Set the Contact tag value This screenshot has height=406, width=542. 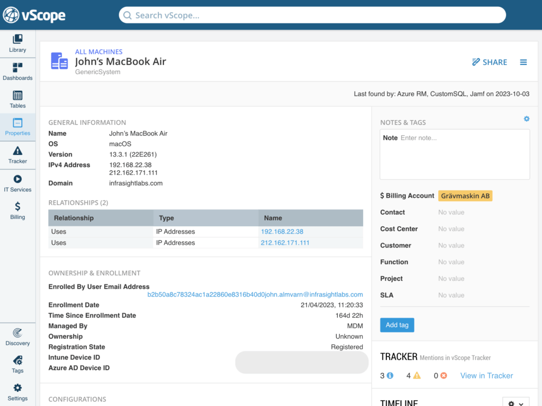click(451, 213)
